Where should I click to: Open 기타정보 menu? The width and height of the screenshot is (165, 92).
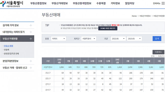(115, 3)
